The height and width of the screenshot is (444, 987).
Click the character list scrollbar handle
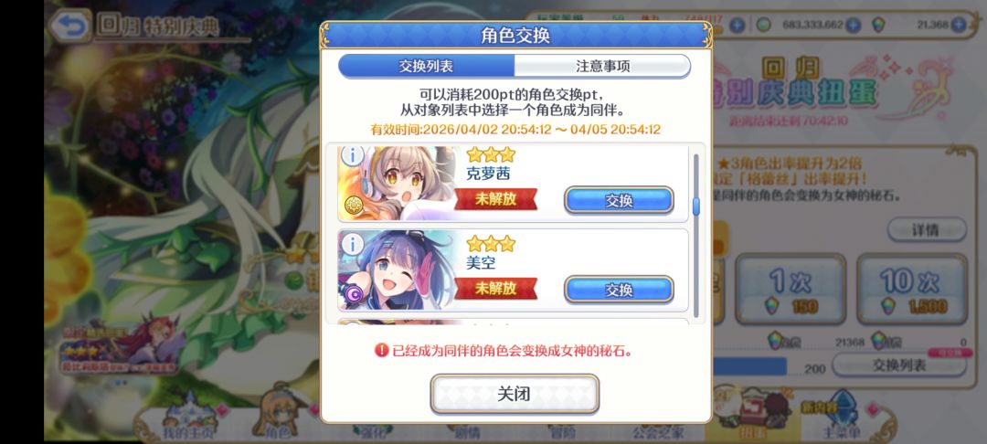coord(696,206)
